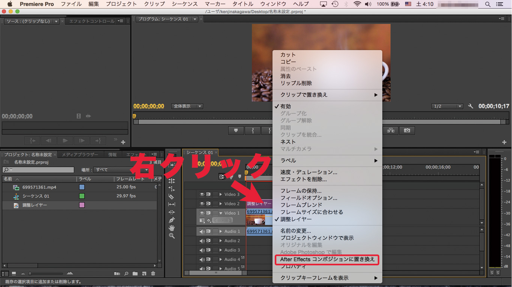Select the Slide tool
The height and width of the screenshot is (287, 512).
[x=172, y=212]
